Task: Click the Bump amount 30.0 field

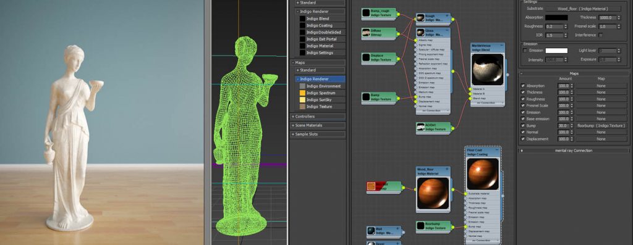Action: point(563,126)
